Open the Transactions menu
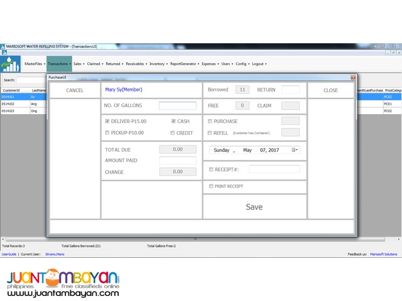 click(x=59, y=64)
